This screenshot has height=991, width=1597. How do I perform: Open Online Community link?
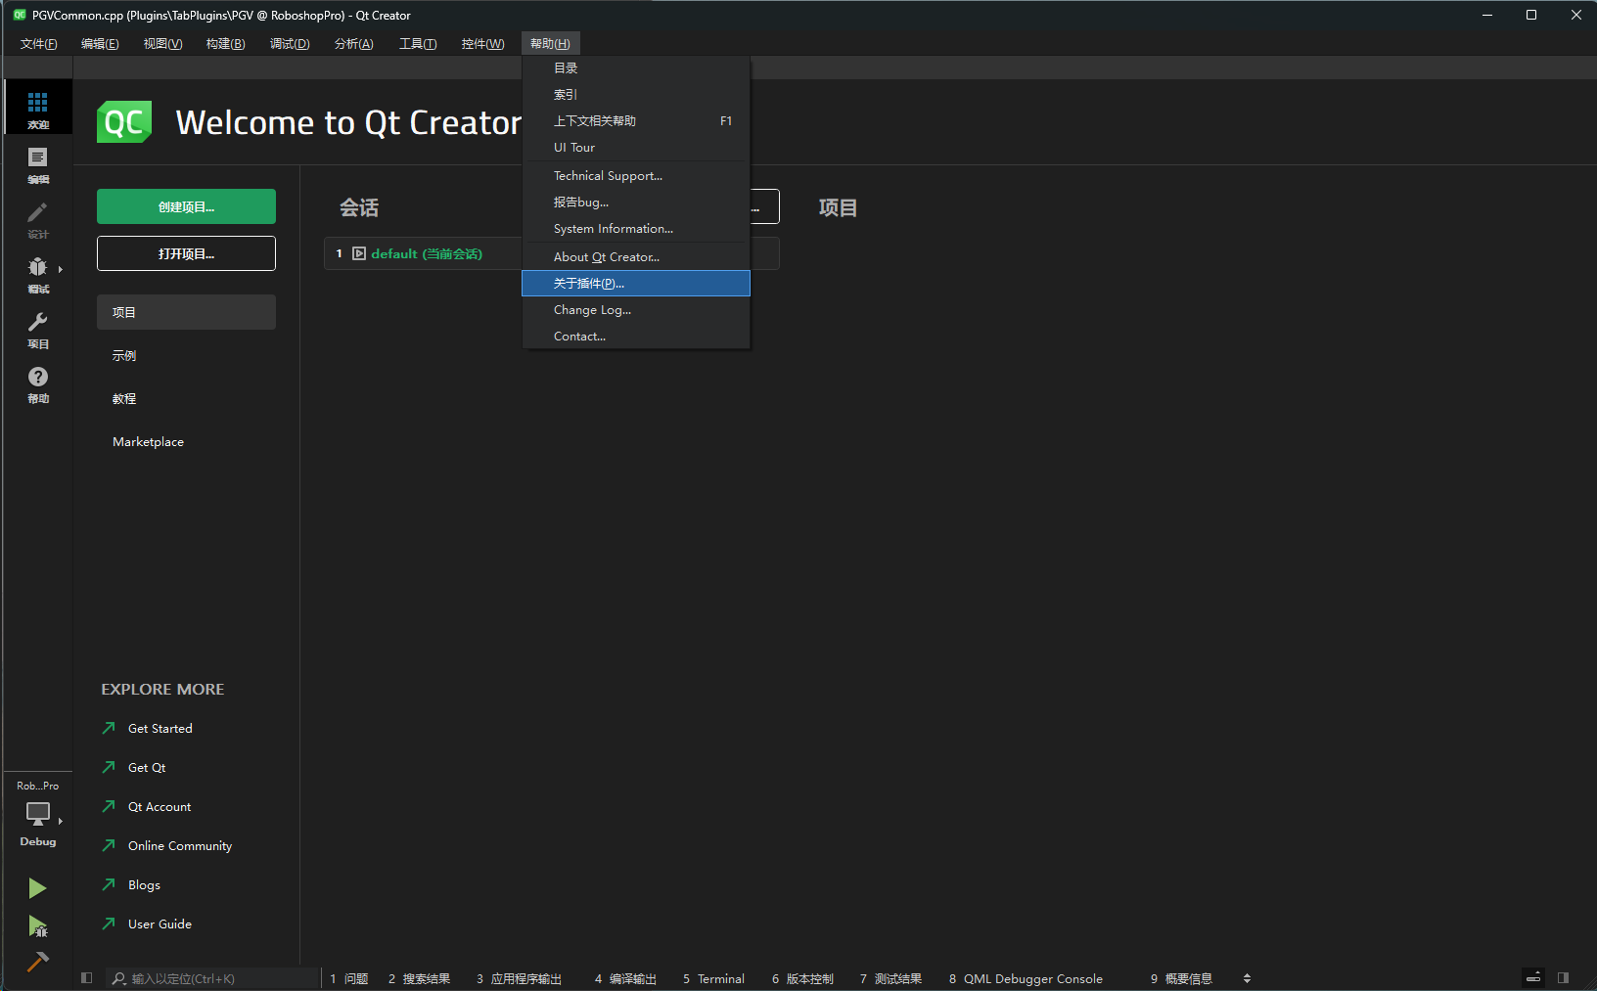click(167, 845)
